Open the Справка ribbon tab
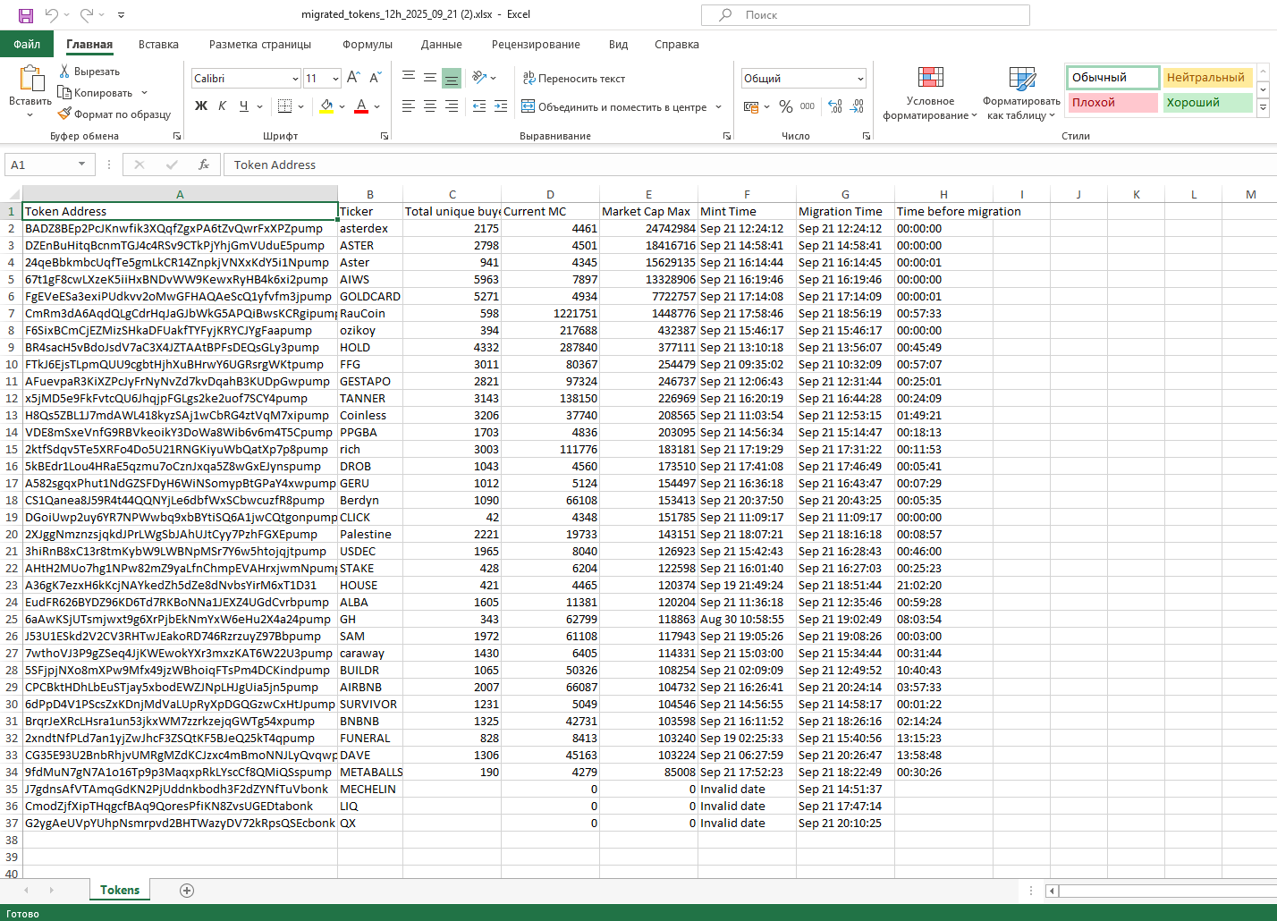The image size is (1277, 921). pyautogui.click(x=677, y=45)
